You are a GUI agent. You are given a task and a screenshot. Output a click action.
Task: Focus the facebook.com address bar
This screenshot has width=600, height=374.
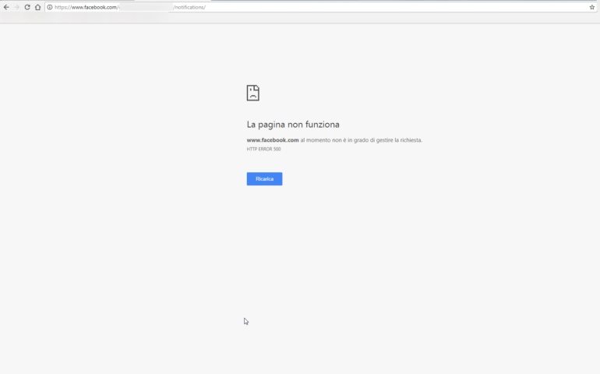[x=321, y=7]
